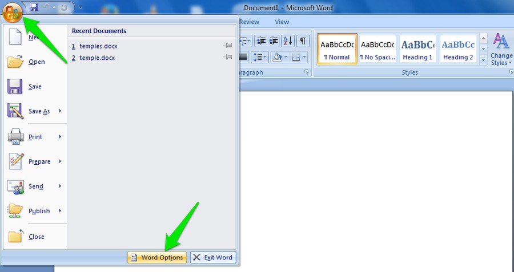Open the Shading color dropdown arrow
Image resolution: width=514 pixels, height=272 pixels.
pos(286,57)
